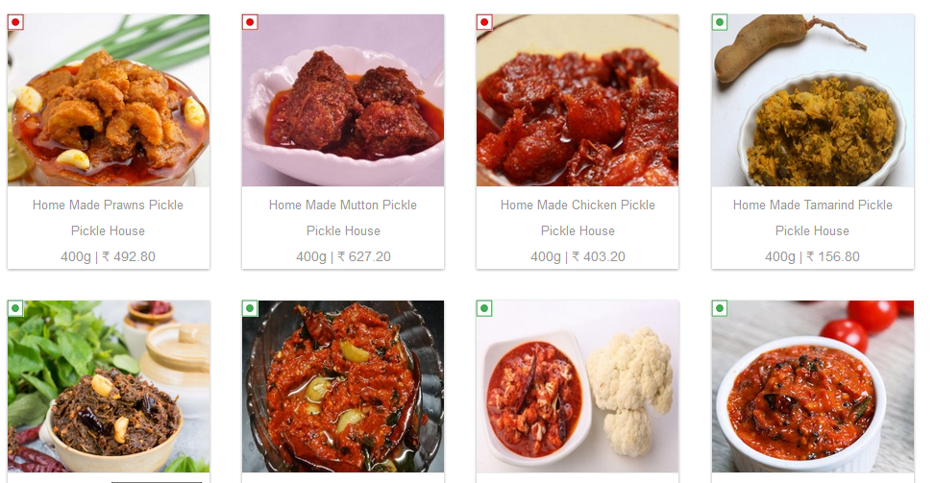The height and width of the screenshot is (483, 935).
Task: Click the veg icon on the cauliflower pickle
Action: 484,308
